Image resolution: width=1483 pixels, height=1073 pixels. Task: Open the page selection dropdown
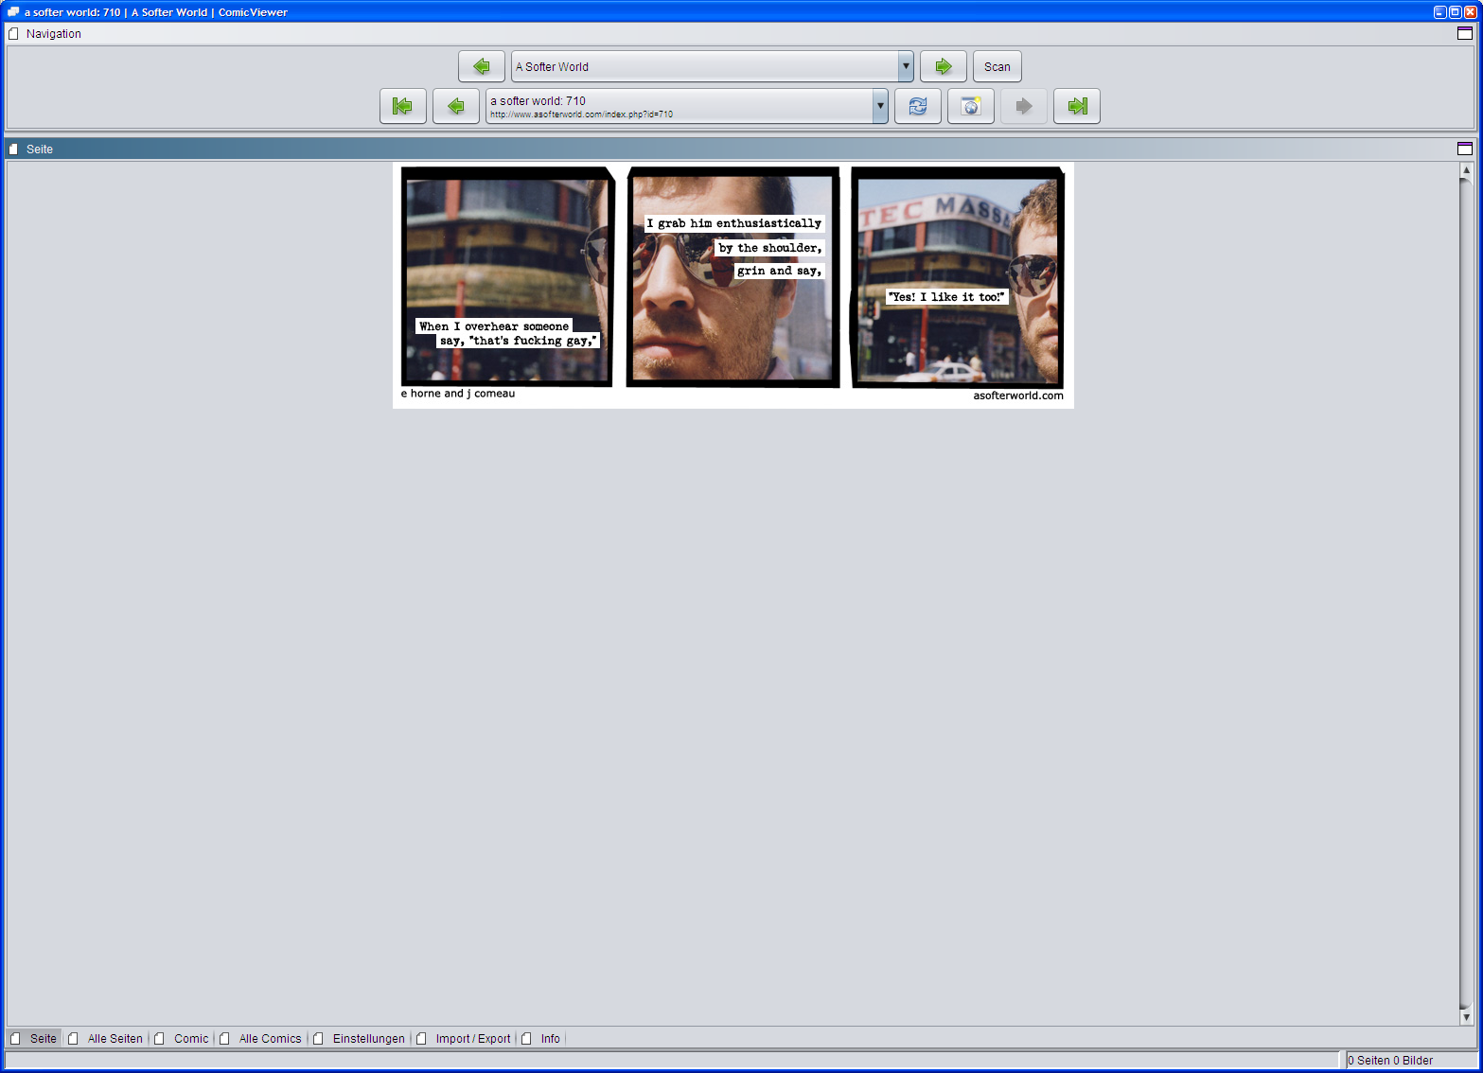point(879,106)
